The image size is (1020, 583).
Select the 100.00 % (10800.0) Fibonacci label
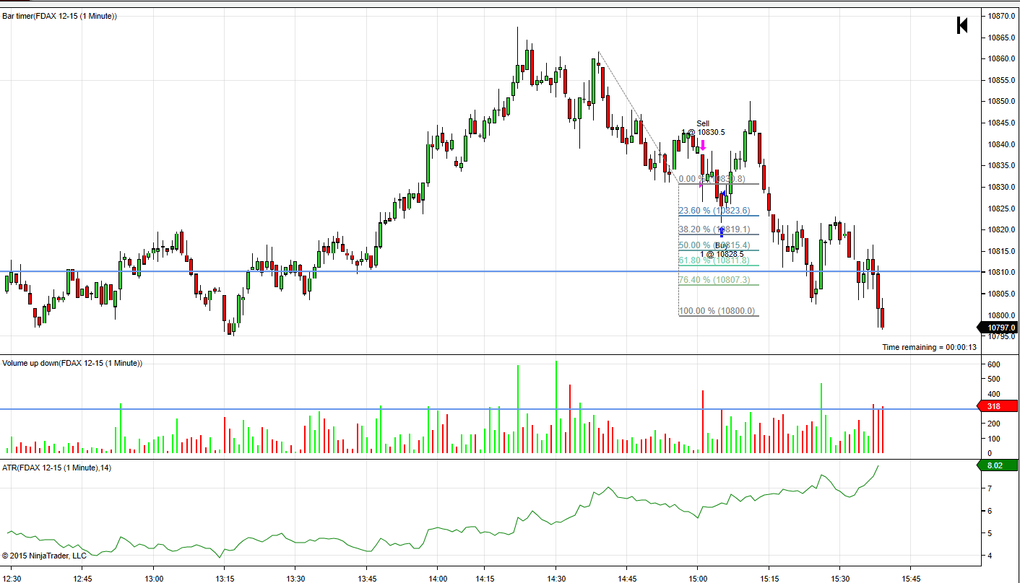(717, 311)
